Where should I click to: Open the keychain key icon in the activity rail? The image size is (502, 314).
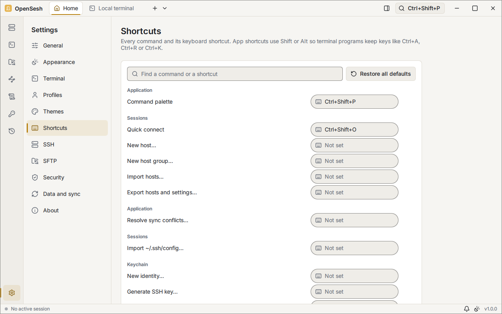12,114
